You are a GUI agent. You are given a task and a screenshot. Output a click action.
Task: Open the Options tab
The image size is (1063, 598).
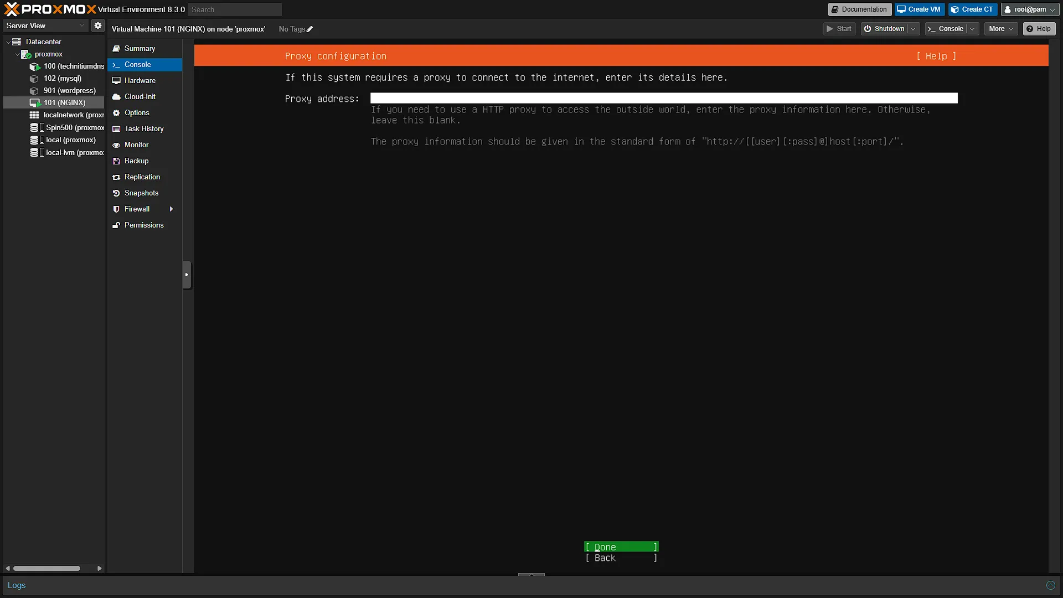(145, 113)
